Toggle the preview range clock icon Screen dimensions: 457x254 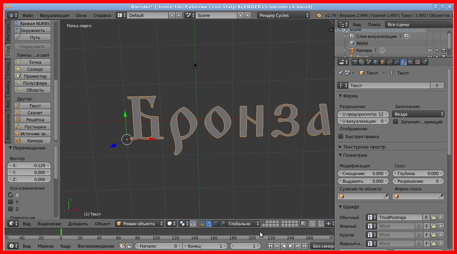coord(122,246)
